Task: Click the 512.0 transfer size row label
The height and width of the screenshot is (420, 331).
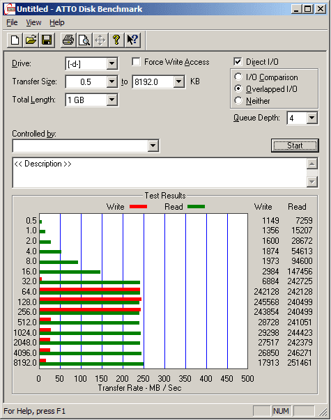Action: click(x=27, y=322)
